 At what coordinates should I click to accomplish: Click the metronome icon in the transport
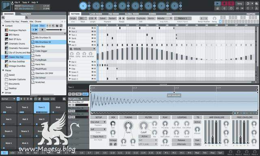coord(217,8)
